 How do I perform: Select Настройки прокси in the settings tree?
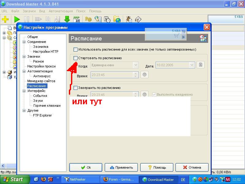point(41,66)
